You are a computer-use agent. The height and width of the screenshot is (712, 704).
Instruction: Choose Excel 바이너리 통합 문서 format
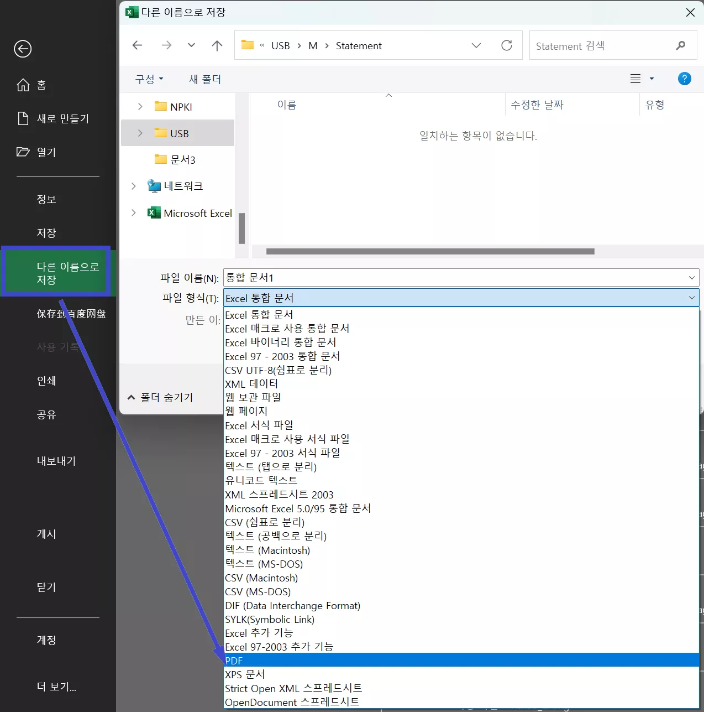(461, 342)
